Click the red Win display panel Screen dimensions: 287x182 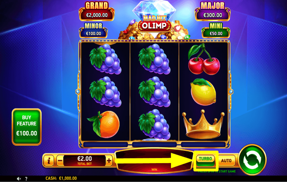[x=154, y=161]
